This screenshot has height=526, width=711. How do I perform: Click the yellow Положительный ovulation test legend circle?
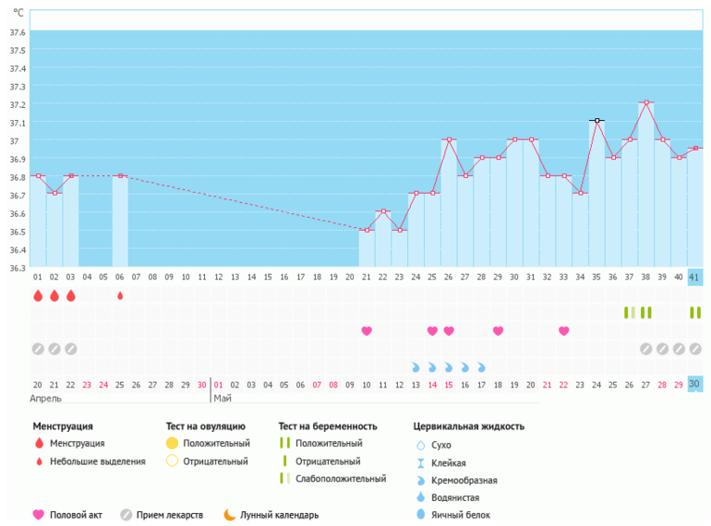tap(172, 443)
